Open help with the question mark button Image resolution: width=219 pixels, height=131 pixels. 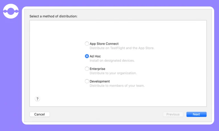point(37,99)
